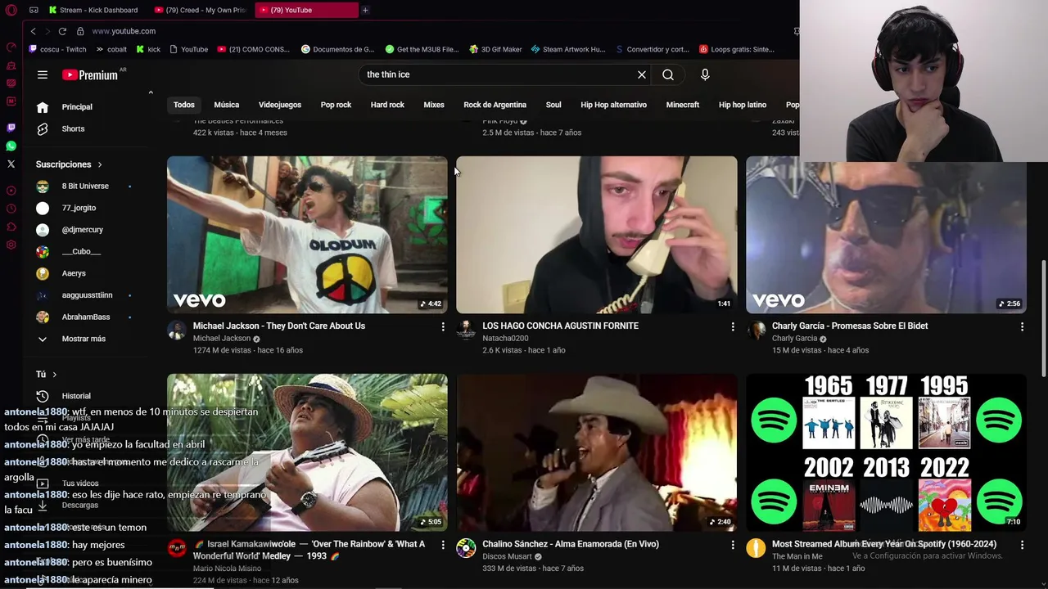Viewport: 1048px width, 589px height.
Task: Open the Discos Musart channel avatar
Action: tap(466, 548)
